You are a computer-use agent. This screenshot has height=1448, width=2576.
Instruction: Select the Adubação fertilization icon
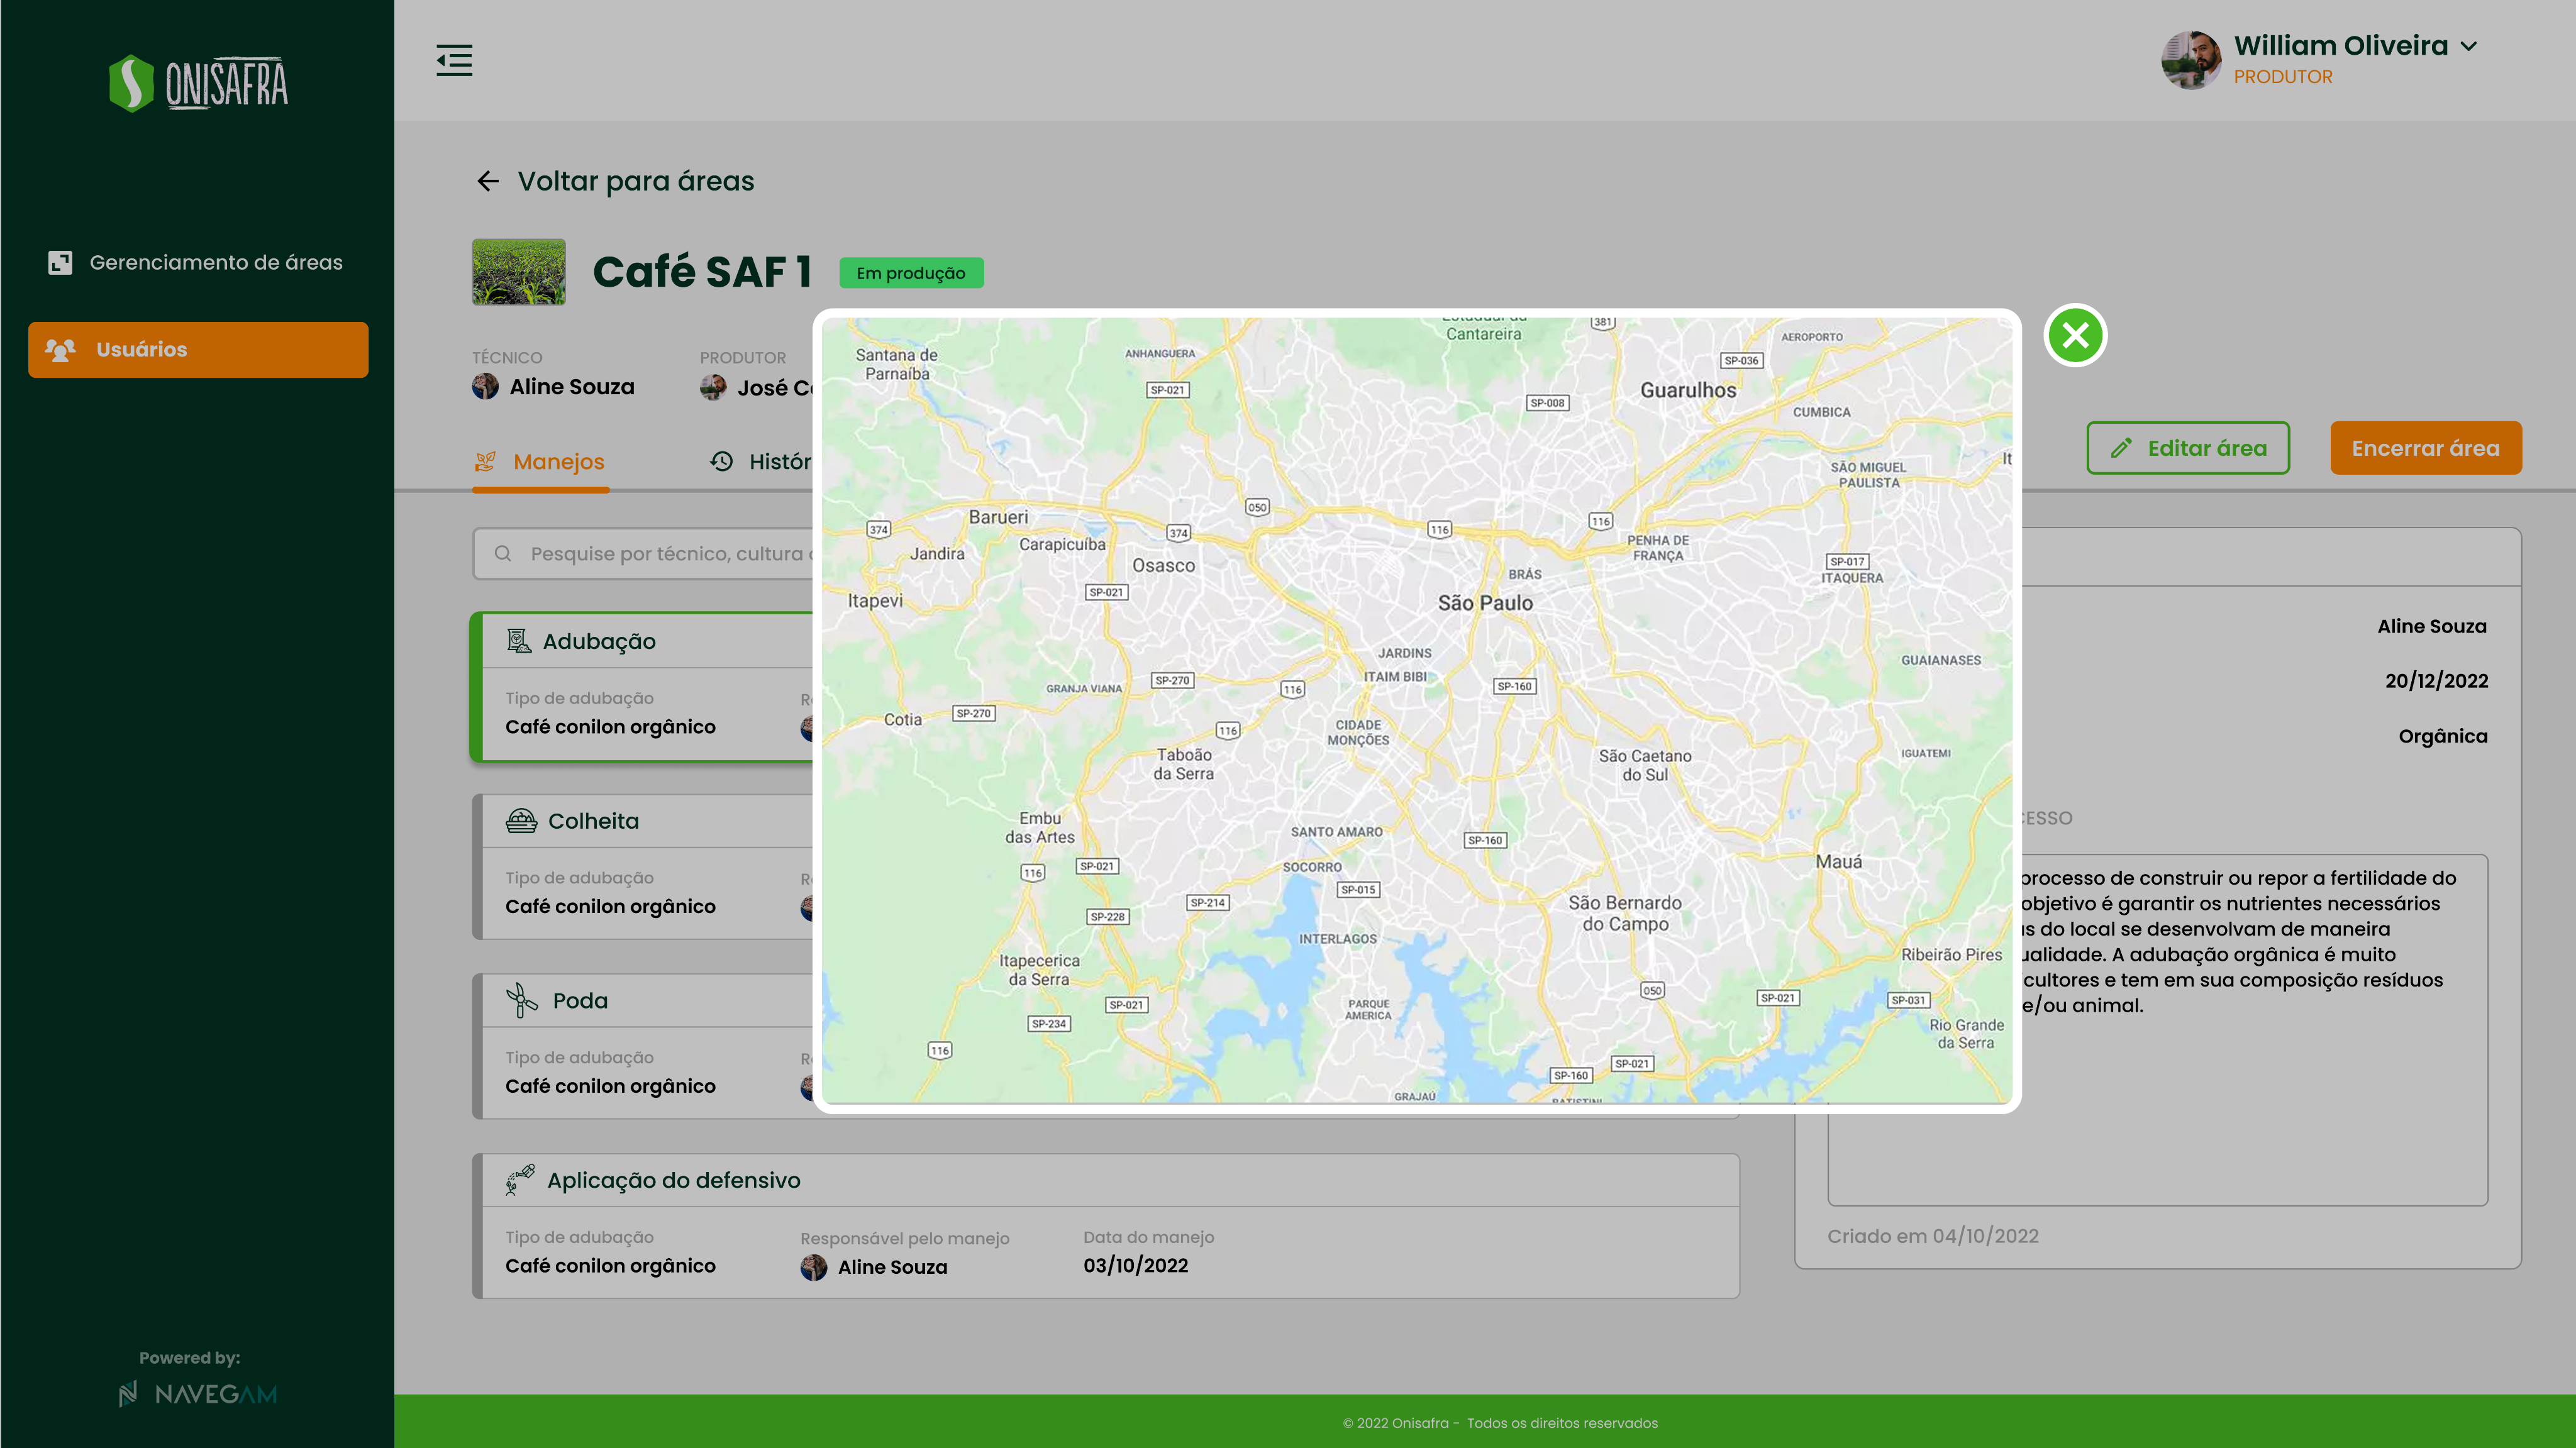(518, 641)
